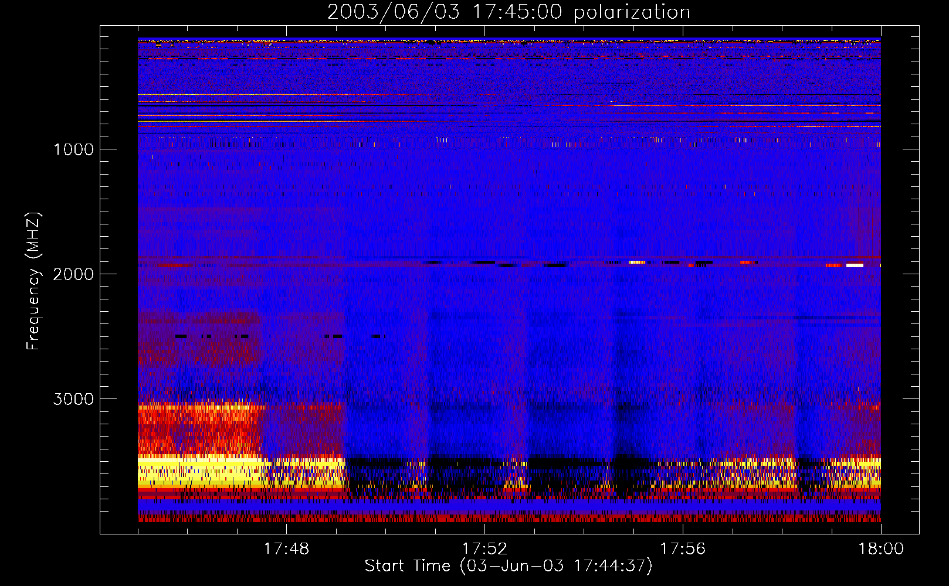Click the 'Start Time (03-Jun-03 17:44:37)' label

[x=509, y=566]
